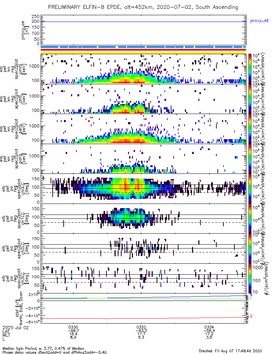Click the Created Fri Aug 07 timestamp
This screenshot has height=354, width=274.
click(x=230, y=351)
